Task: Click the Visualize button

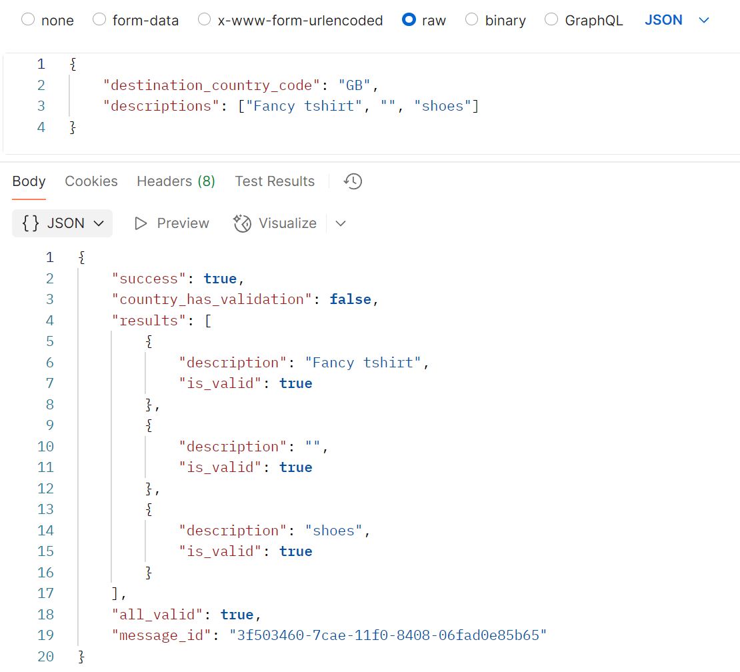Action: point(275,223)
